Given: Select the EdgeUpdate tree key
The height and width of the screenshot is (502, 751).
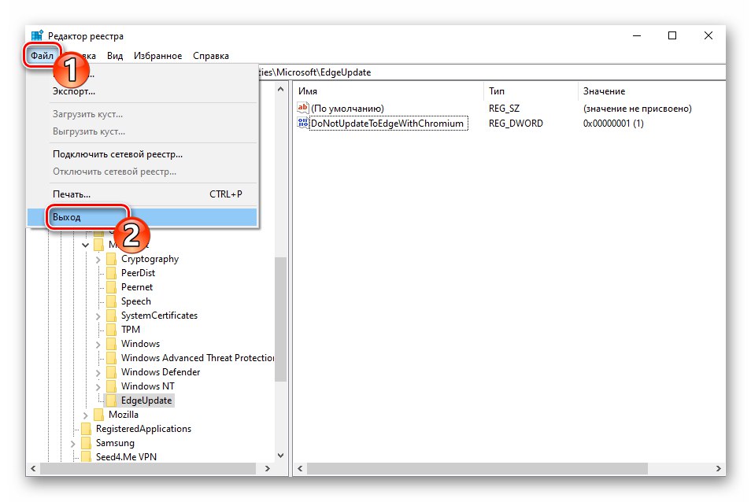Looking at the screenshot, I should 146,400.
